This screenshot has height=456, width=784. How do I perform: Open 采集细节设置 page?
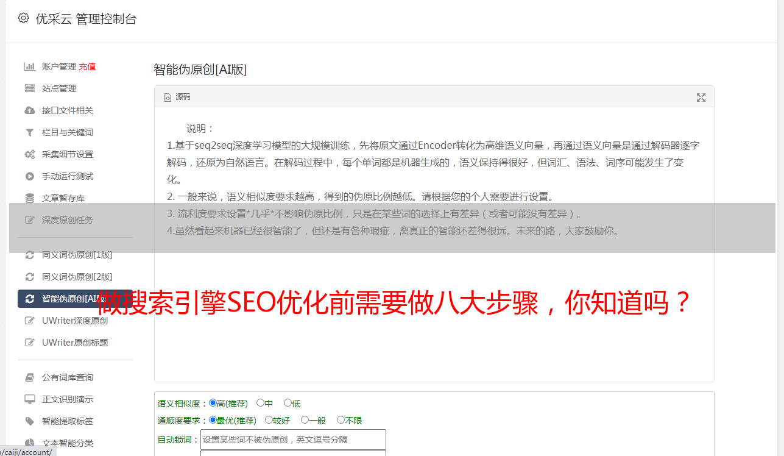pos(68,154)
